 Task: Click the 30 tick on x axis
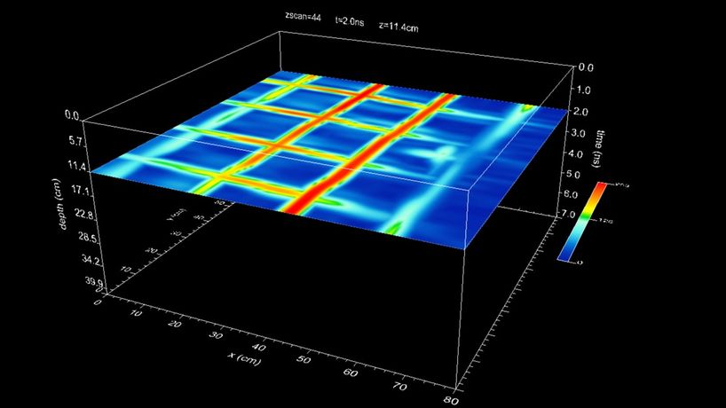[217, 335]
